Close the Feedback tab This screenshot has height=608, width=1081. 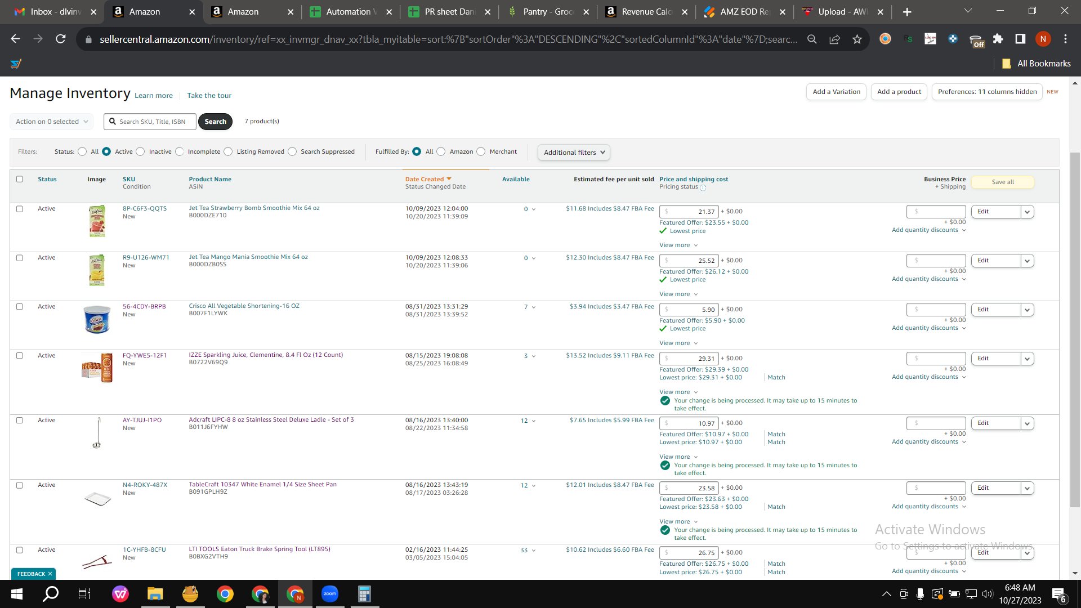[50, 574]
